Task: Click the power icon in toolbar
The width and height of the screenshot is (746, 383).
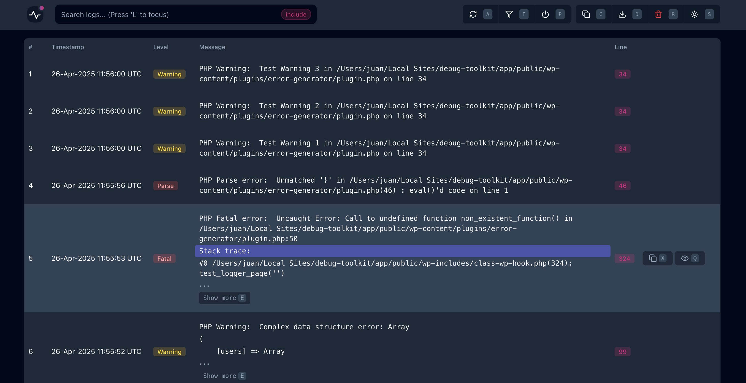Action: point(545,15)
